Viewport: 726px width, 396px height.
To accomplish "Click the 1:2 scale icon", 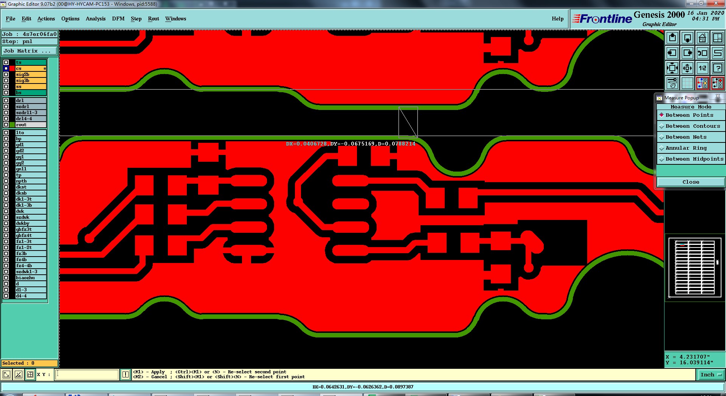I will [x=703, y=68].
